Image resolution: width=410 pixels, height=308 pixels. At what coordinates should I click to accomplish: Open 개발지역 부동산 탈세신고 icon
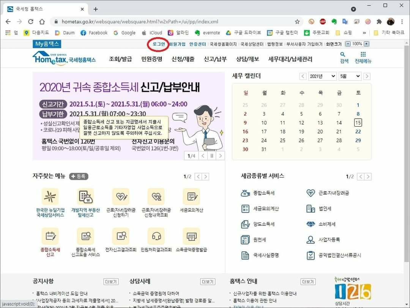pos(85,196)
